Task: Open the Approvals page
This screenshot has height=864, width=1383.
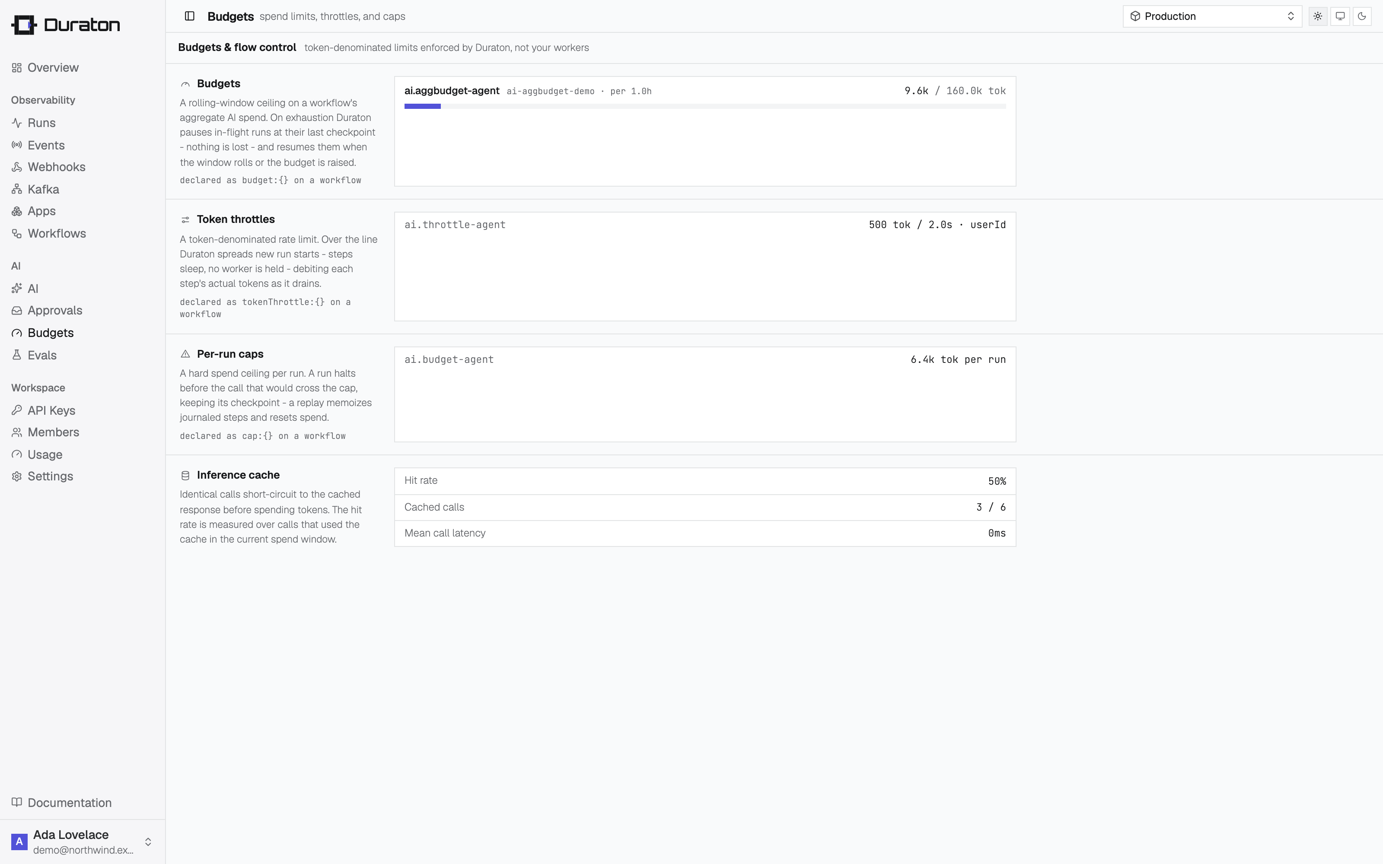Action: pyautogui.click(x=55, y=311)
